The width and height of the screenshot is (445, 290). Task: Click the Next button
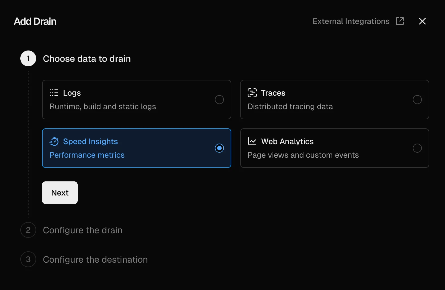(60, 193)
